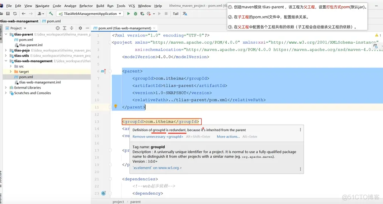383x204 pixels.
Task: Click the 'More actions...' link in tooltip
Action: coord(228,137)
